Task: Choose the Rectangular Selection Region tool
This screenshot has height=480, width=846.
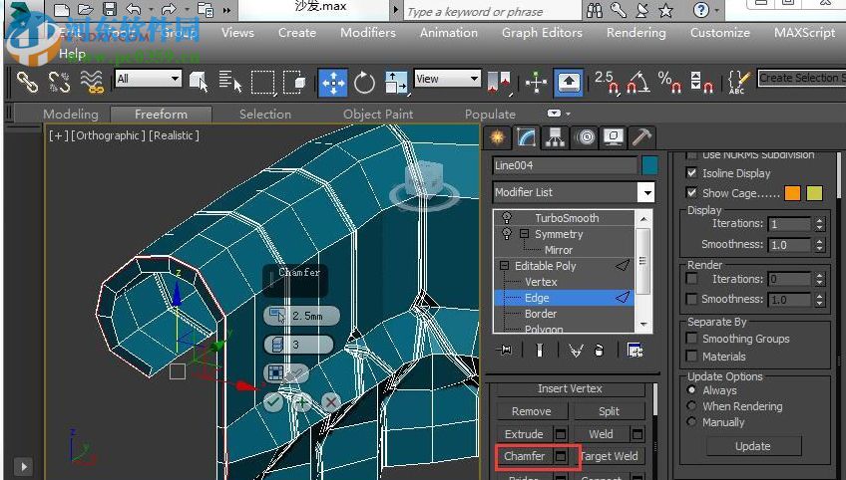Action: (263, 83)
